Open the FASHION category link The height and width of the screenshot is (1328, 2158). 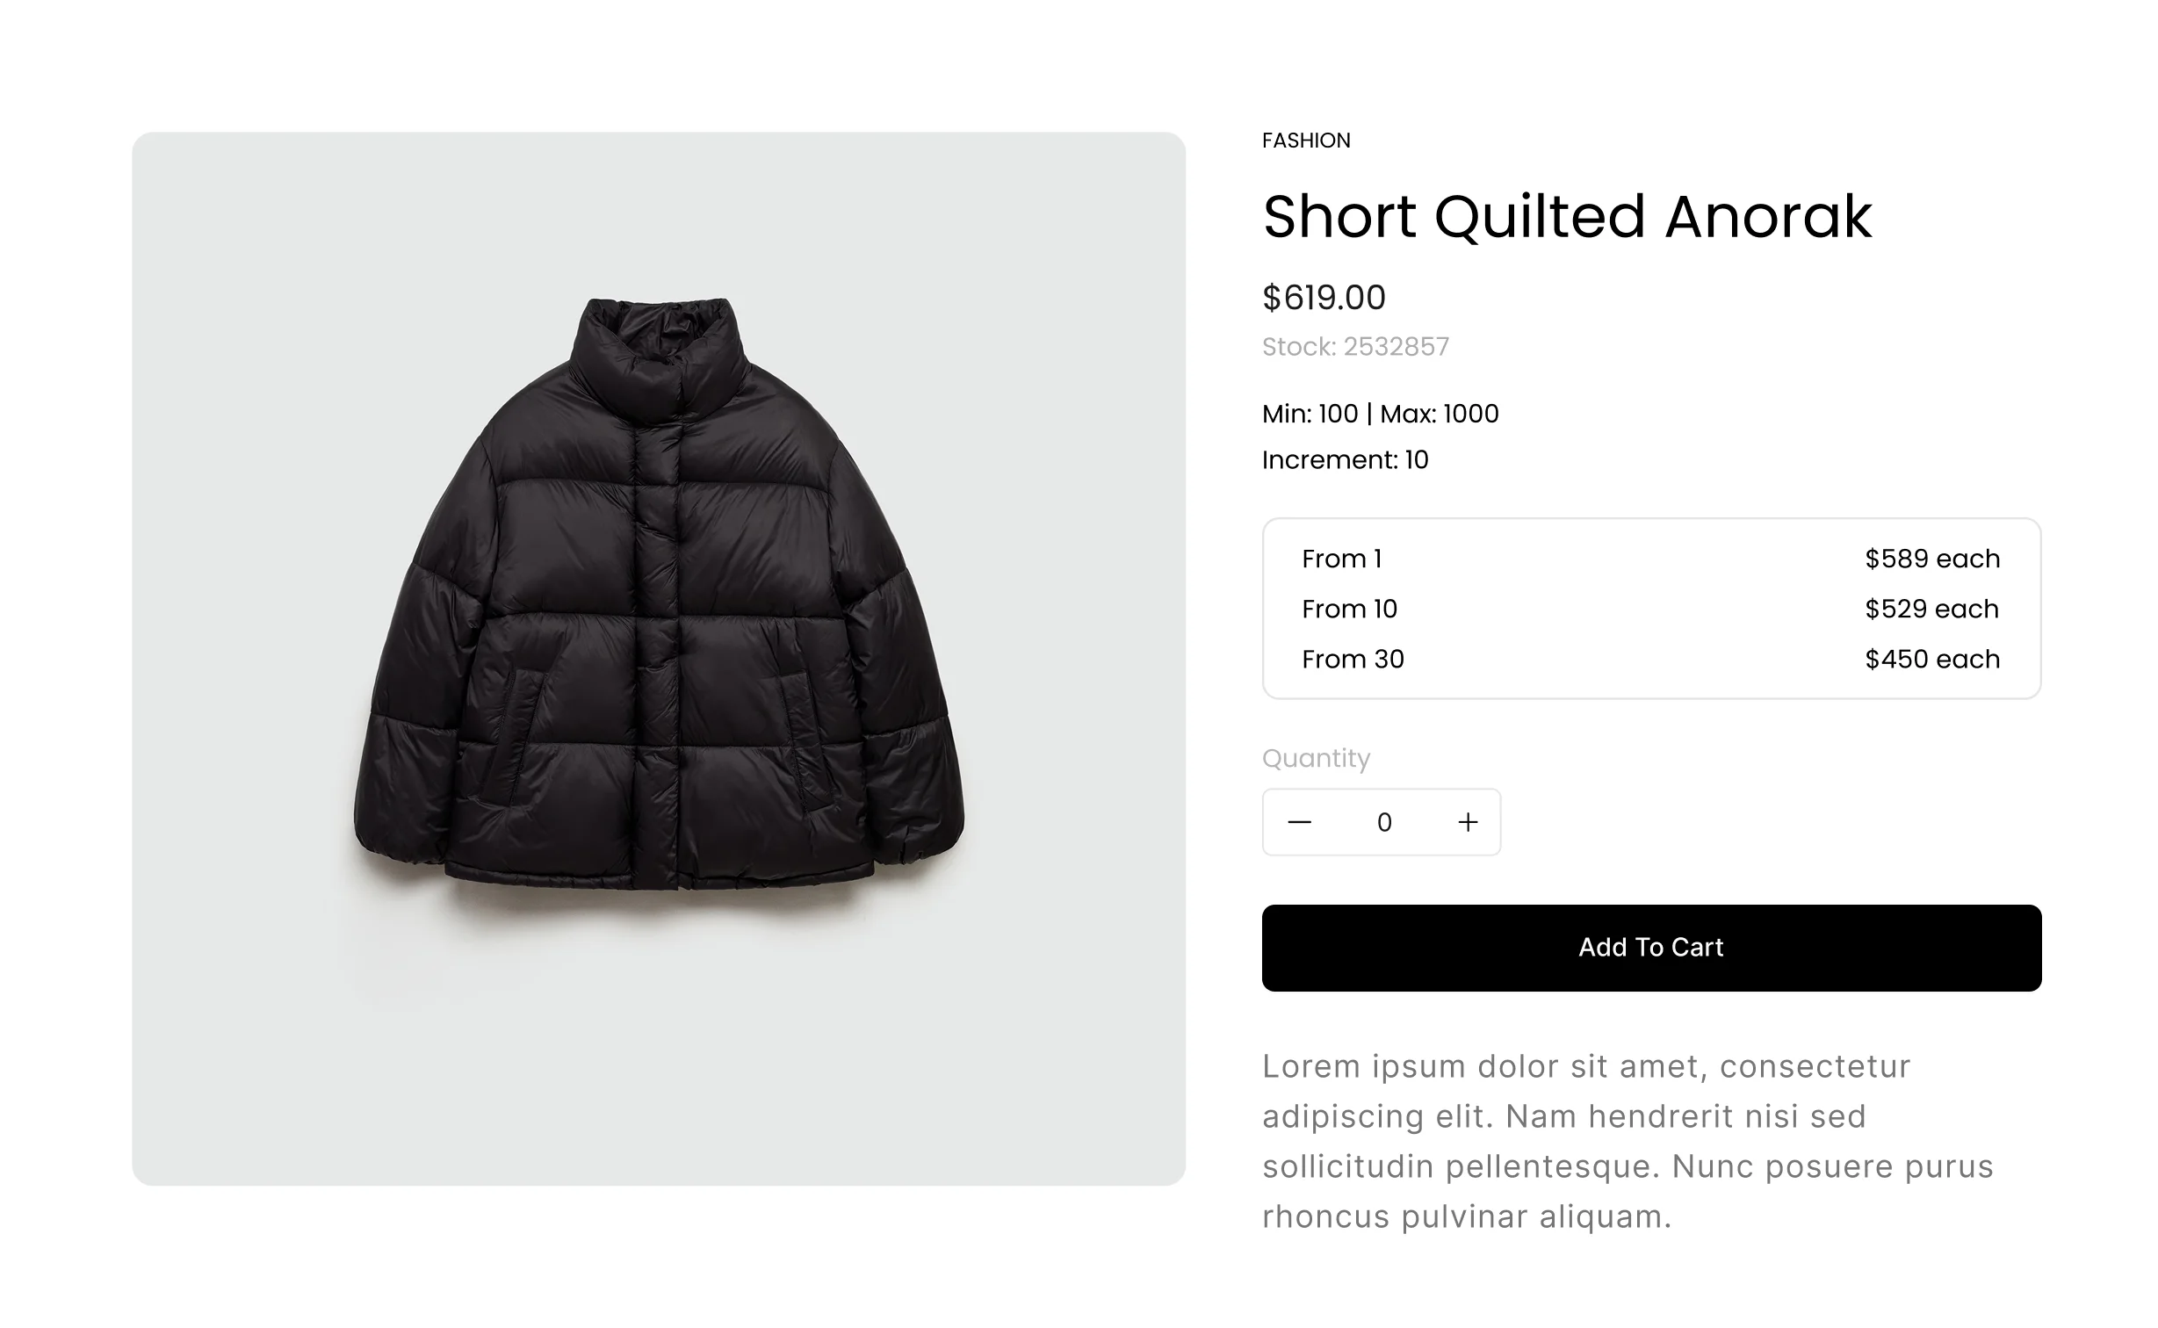coord(1306,141)
